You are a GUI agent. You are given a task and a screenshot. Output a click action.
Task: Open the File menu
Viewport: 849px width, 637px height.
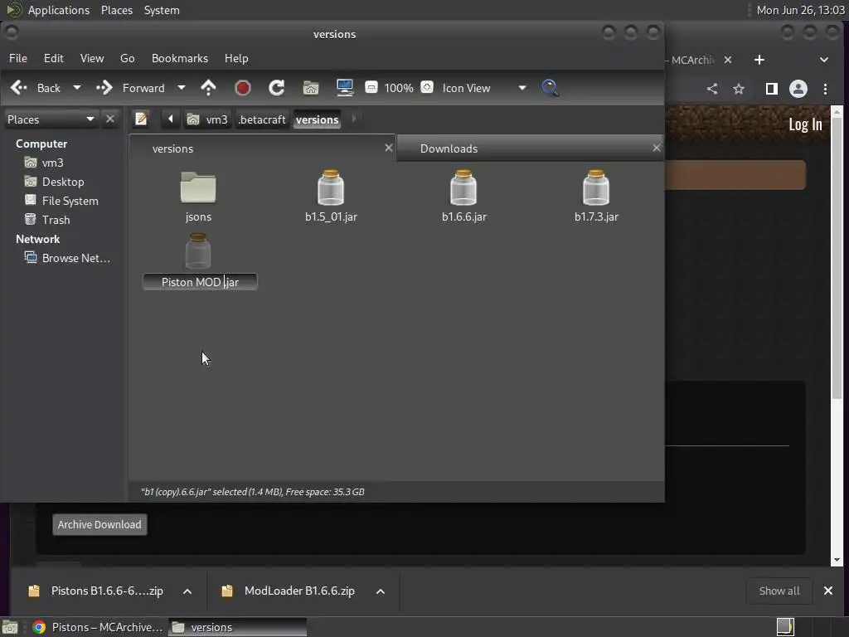point(18,58)
